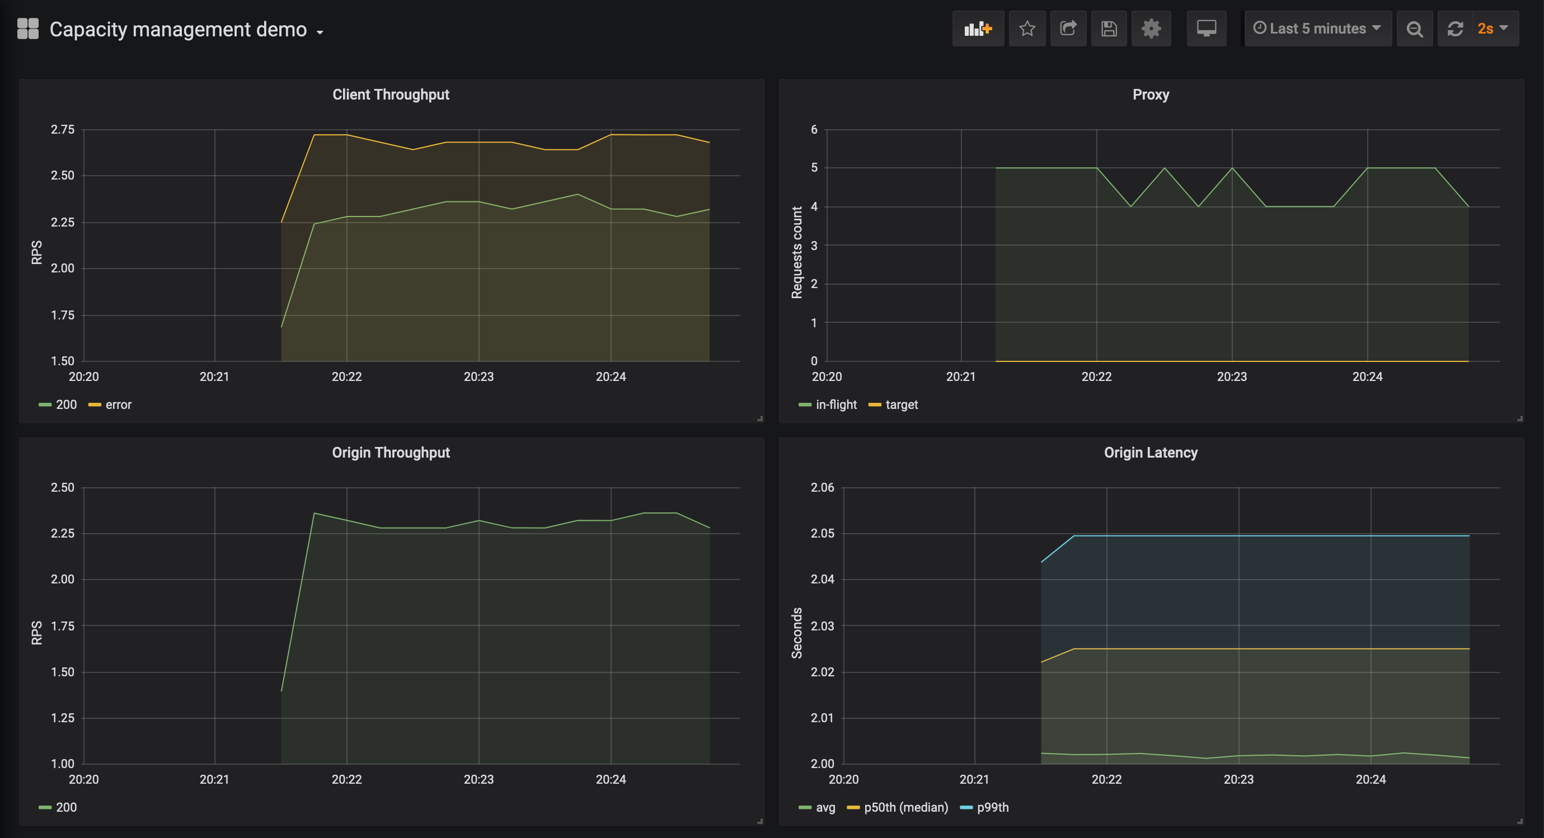Click the Grafana dashboards grid icon
Image resolution: width=1544 pixels, height=838 pixels.
(x=27, y=29)
